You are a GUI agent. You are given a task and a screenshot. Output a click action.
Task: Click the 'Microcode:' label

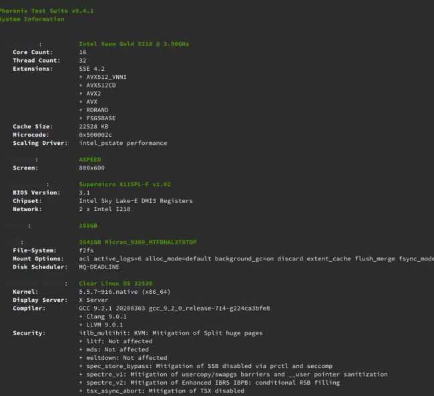31,135
